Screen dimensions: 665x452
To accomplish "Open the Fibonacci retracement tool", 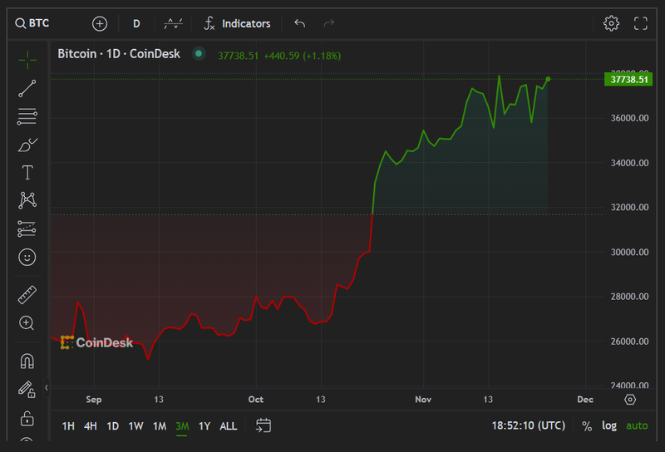I will (x=27, y=116).
